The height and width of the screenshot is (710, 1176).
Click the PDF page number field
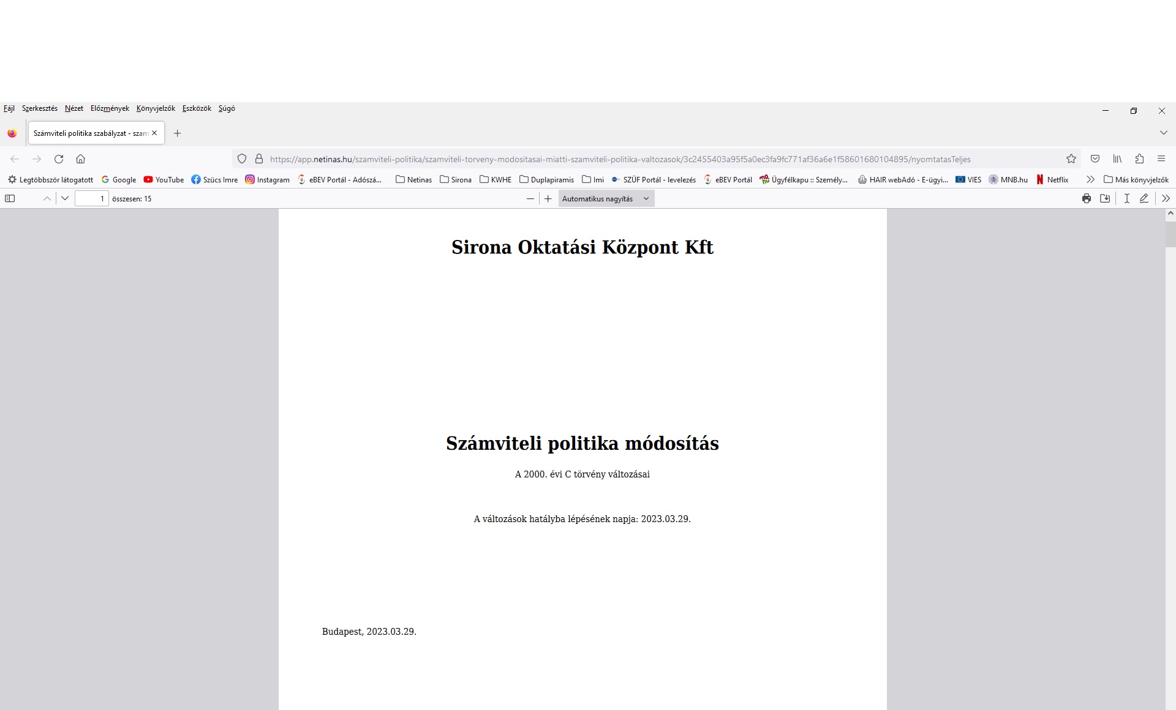92,198
